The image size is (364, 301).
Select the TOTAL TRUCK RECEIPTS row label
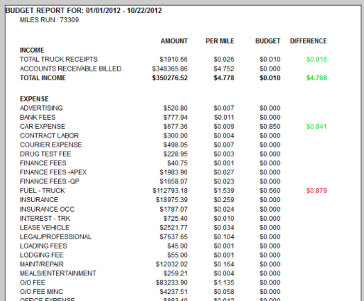click(59, 60)
